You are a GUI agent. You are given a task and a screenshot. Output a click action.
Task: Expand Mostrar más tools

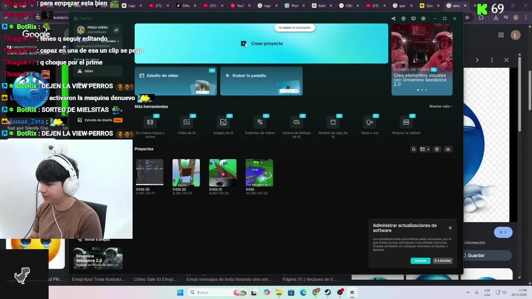[x=441, y=106]
